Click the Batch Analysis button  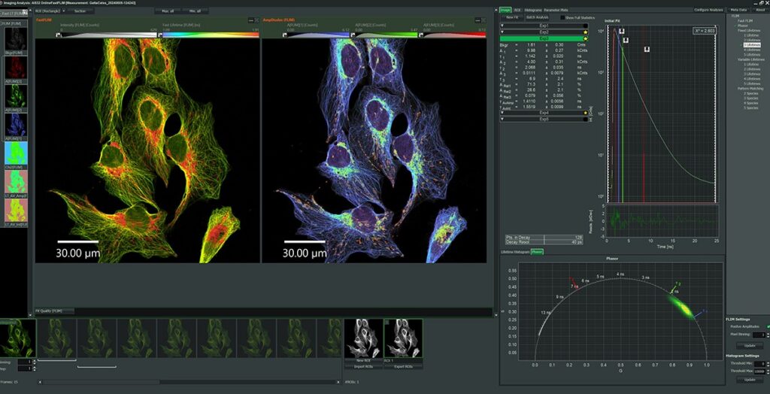click(537, 17)
